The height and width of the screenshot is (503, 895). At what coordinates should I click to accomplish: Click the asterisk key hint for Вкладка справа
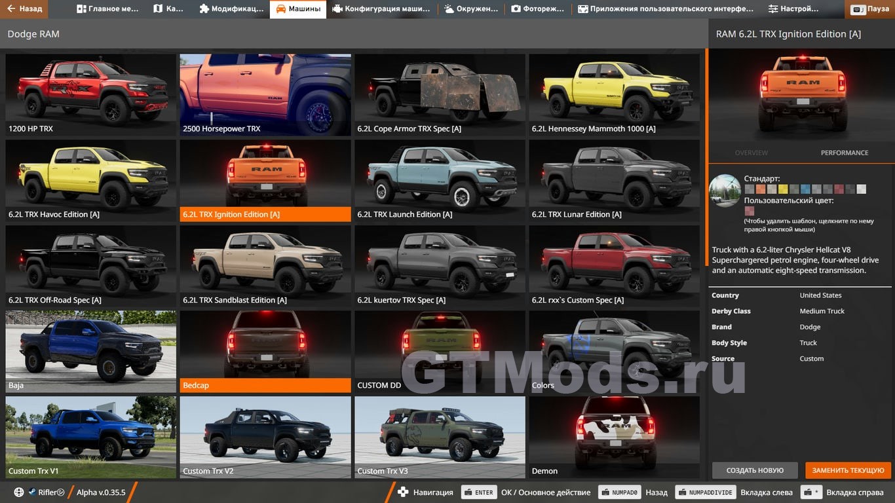click(x=811, y=493)
